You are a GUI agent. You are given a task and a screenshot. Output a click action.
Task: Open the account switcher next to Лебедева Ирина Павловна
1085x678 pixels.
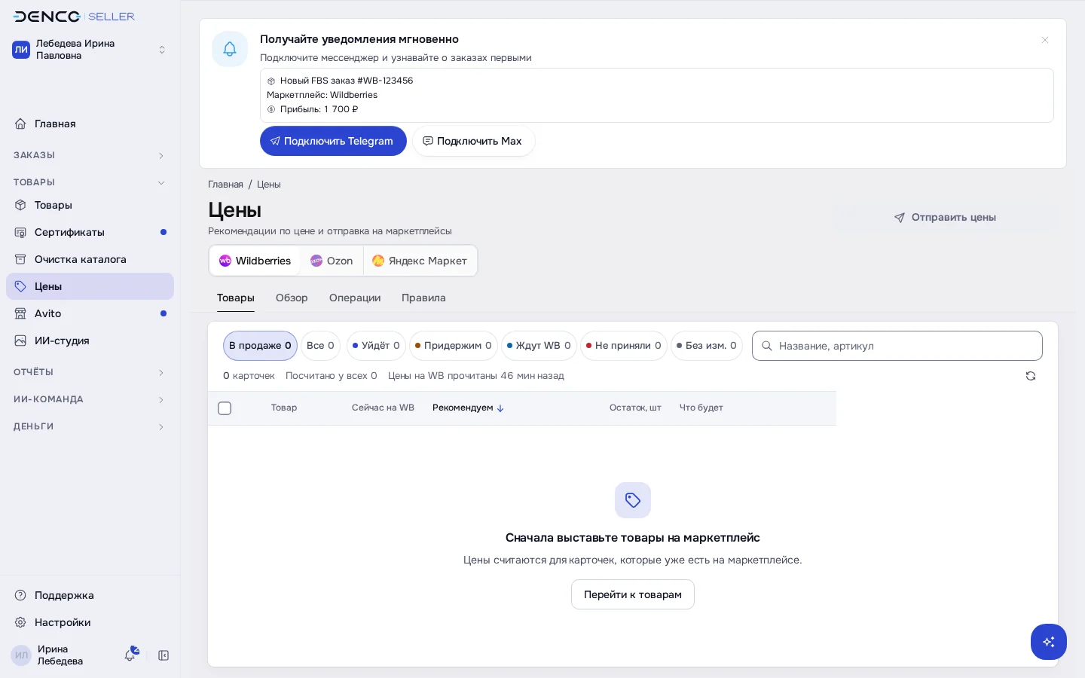coord(162,50)
